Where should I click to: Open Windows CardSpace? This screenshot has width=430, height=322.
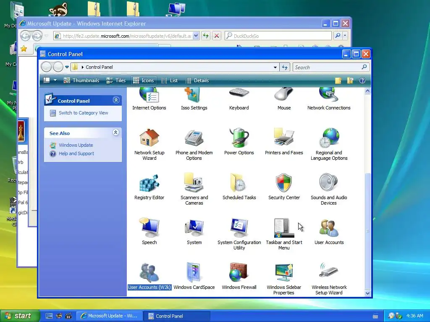point(194,276)
